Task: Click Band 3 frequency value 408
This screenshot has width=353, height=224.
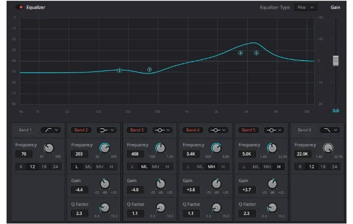Action: (x=135, y=154)
